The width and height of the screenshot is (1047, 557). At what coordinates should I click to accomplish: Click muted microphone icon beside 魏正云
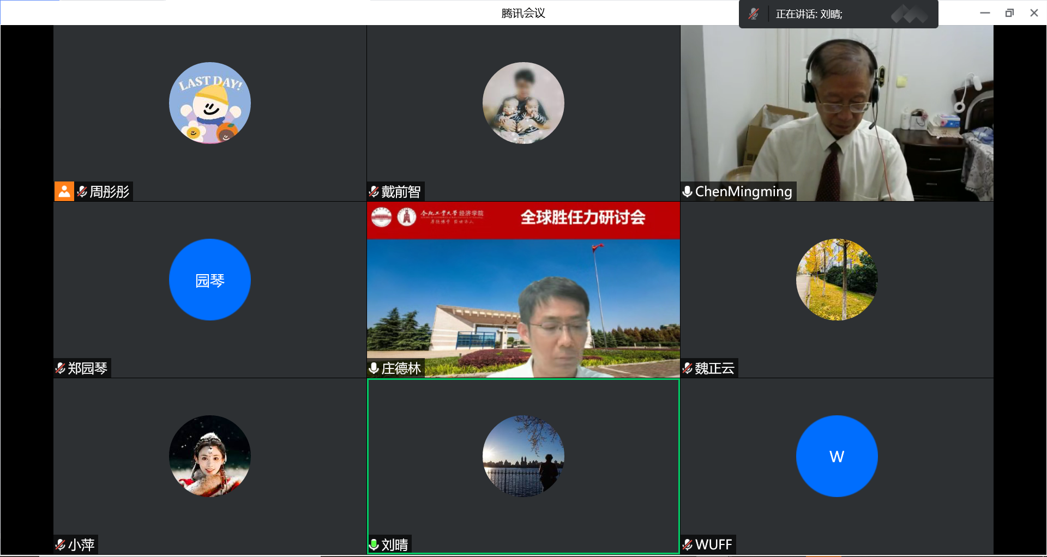688,368
